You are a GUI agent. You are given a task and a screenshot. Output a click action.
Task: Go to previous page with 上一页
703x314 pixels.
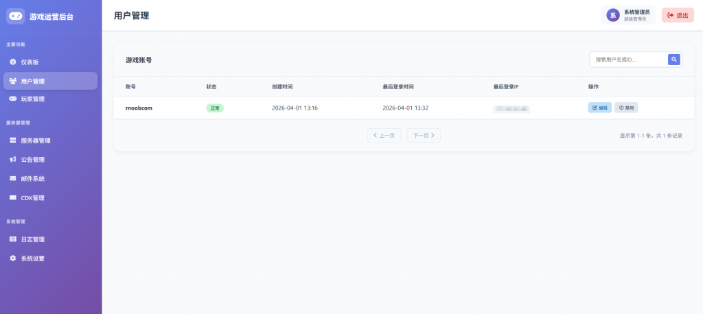click(x=384, y=136)
